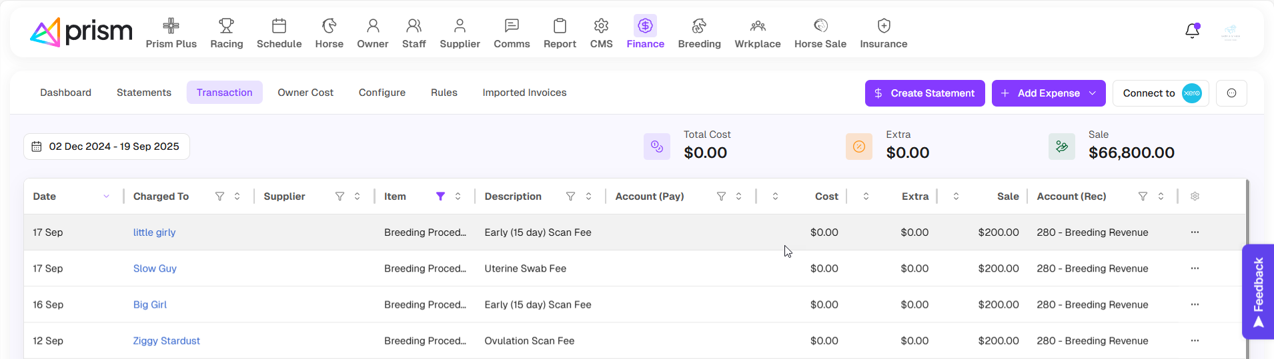
Task: Toggle sort order for Description column
Action: coord(588,196)
